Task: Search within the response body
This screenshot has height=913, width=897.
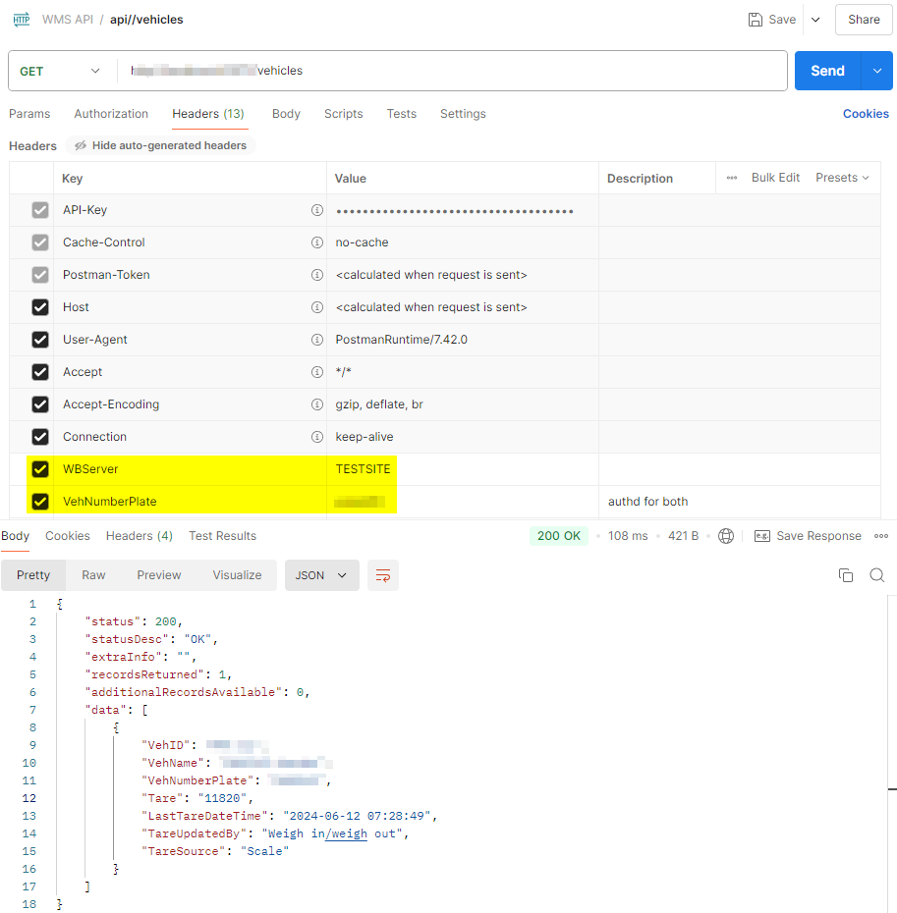Action: coord(877,575)
